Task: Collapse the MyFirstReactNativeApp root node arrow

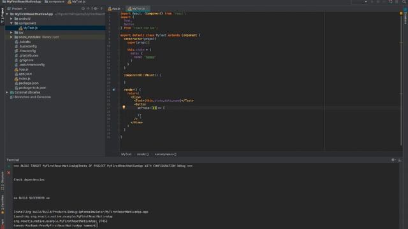Action: (7, 14)
